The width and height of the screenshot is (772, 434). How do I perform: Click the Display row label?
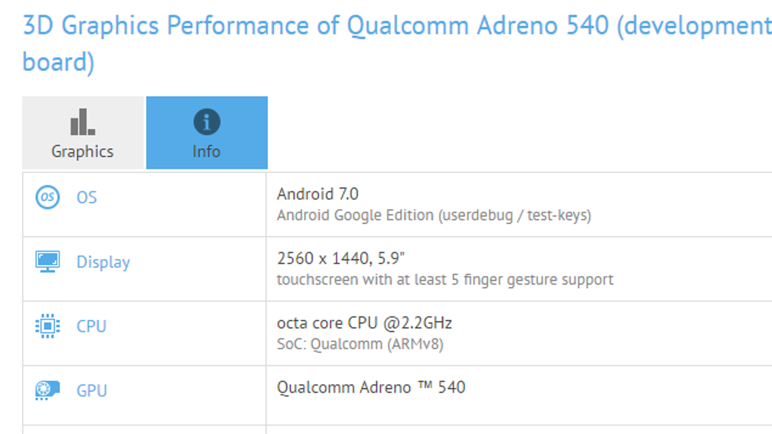pyautogui.click(x=103, y=262)
